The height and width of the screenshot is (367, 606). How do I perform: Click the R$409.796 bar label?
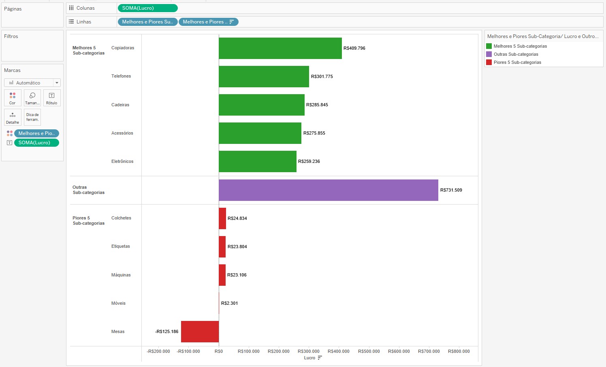354,49
